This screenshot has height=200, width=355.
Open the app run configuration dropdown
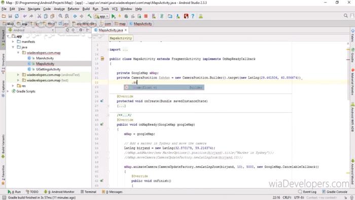click(101, 16)
